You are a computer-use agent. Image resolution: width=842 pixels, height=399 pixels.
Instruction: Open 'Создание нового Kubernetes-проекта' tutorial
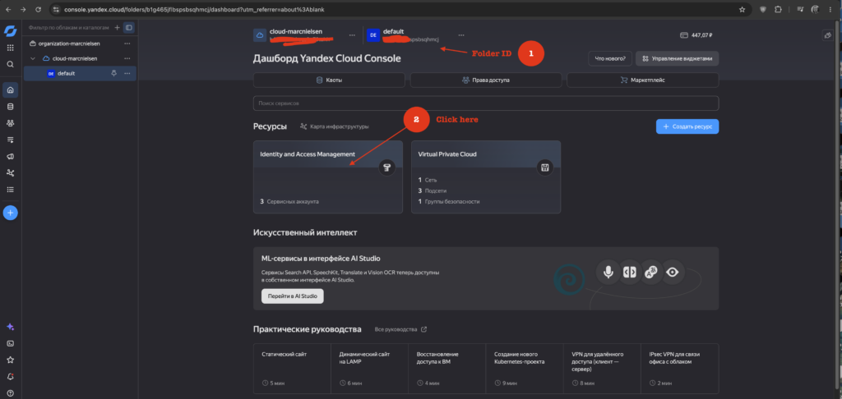pos(525,369)
